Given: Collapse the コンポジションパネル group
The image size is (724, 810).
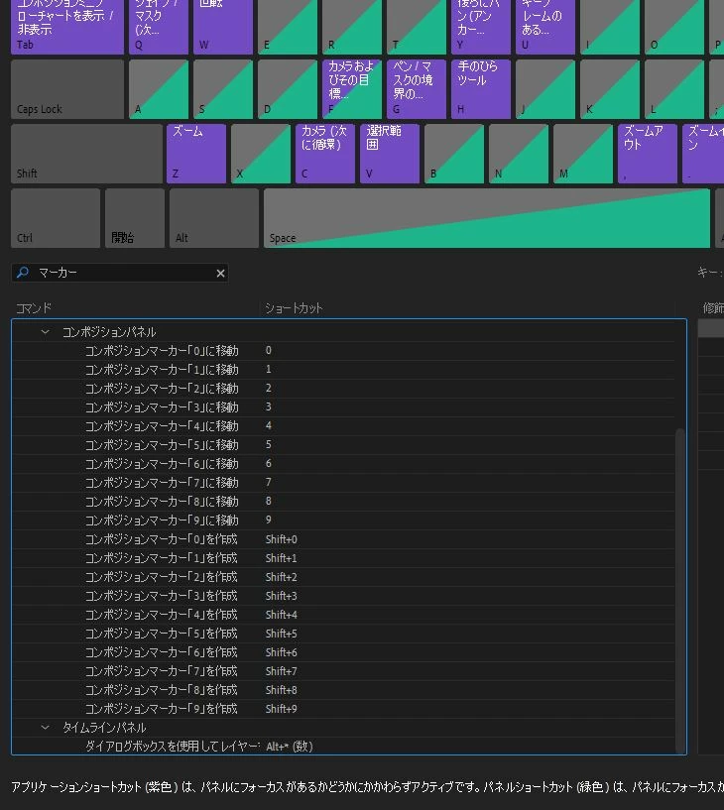Looking at the screenshot, I should point(46,332).
